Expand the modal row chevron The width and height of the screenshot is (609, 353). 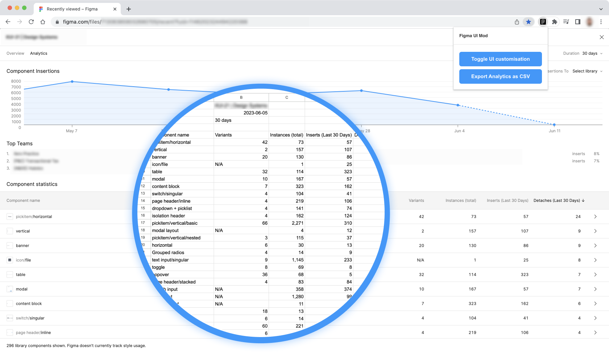click(x=595, y=289)
